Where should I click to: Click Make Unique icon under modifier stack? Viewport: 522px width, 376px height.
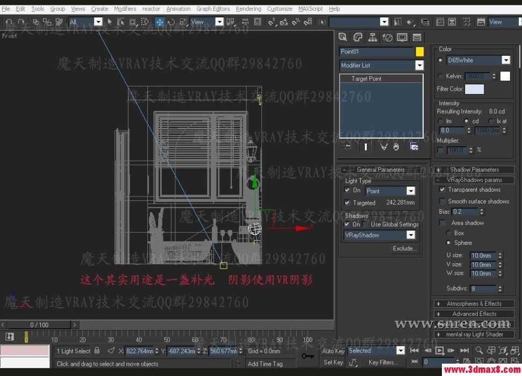coord(383,147)
